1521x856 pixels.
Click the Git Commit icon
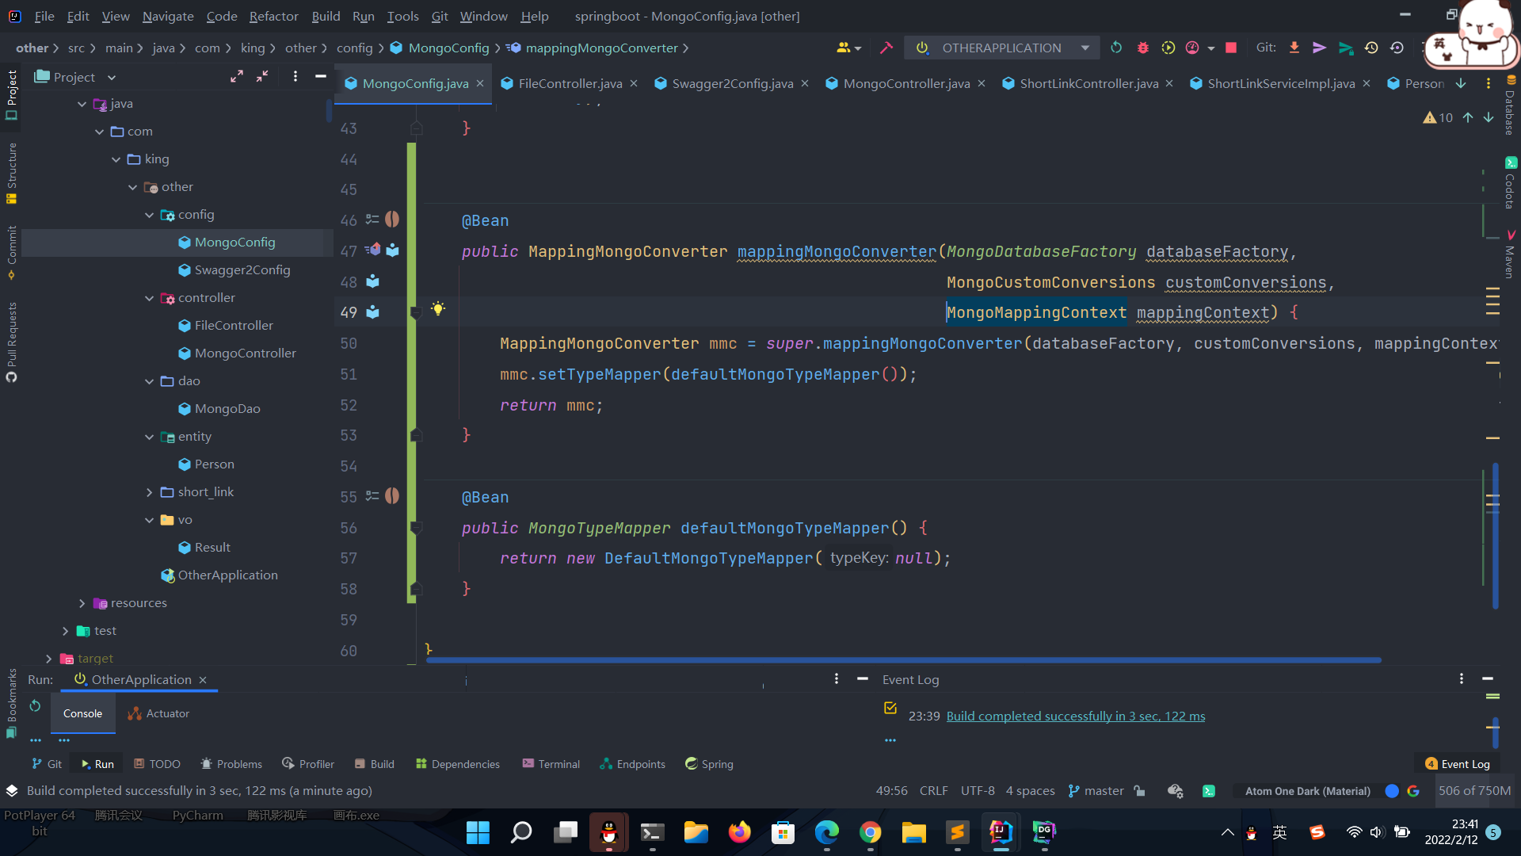(x=1320, y=48)
